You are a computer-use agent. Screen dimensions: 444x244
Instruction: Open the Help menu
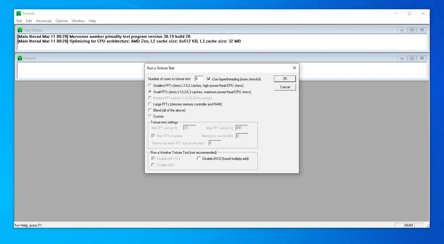[92, 21]
